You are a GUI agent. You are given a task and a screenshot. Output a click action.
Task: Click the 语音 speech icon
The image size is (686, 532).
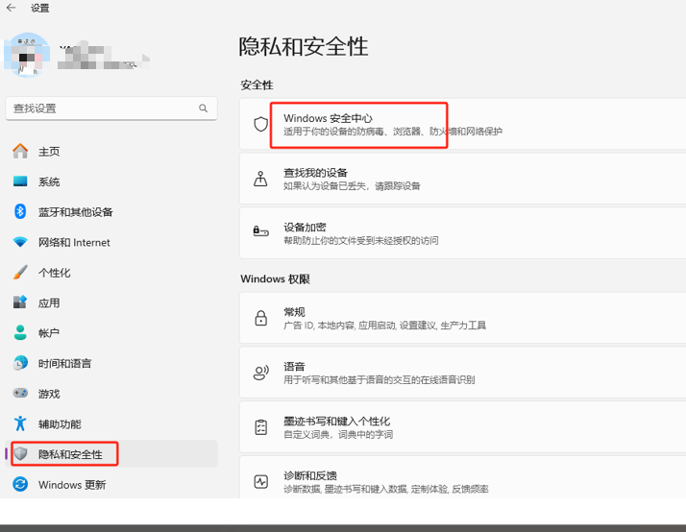click(261, 373)
